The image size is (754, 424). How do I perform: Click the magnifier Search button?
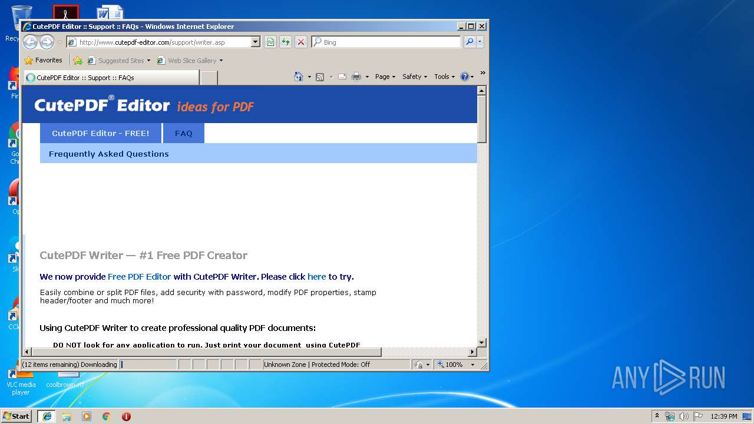[469, 42]
